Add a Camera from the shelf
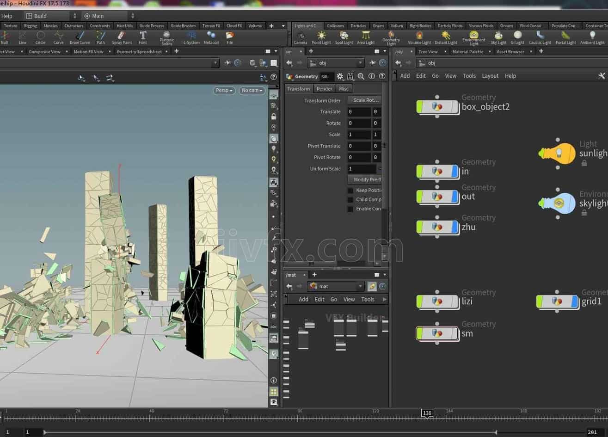This screenshot has width=608, height=437. (301, 38)
